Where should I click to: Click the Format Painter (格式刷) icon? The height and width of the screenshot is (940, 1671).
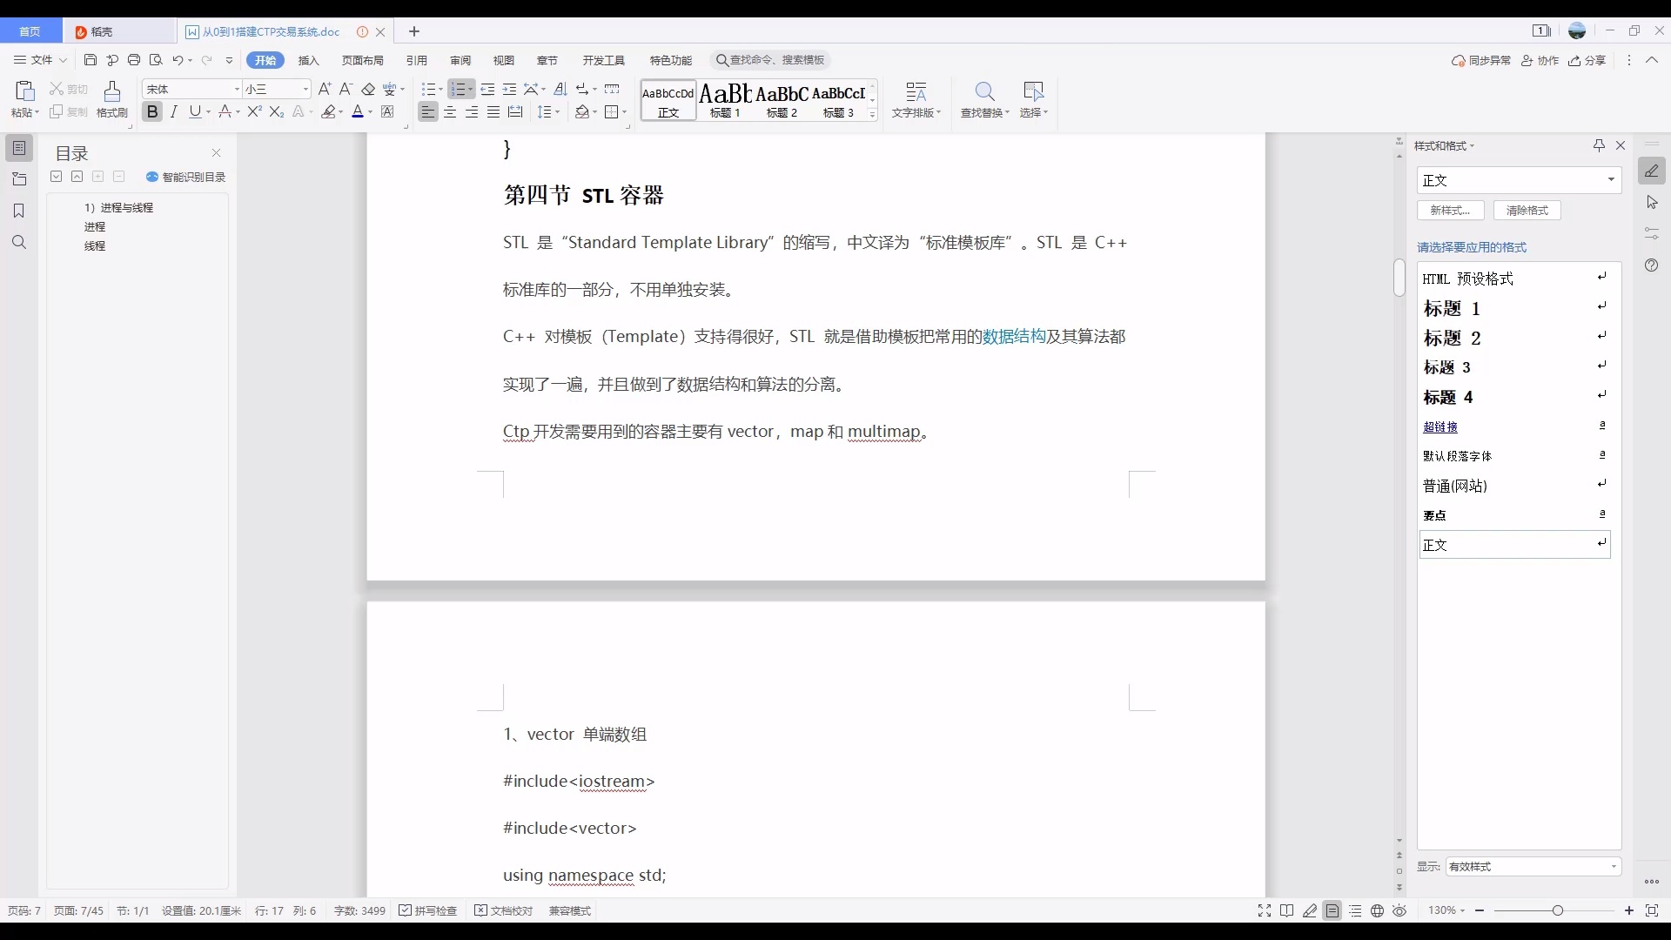[x=111, y=91]
